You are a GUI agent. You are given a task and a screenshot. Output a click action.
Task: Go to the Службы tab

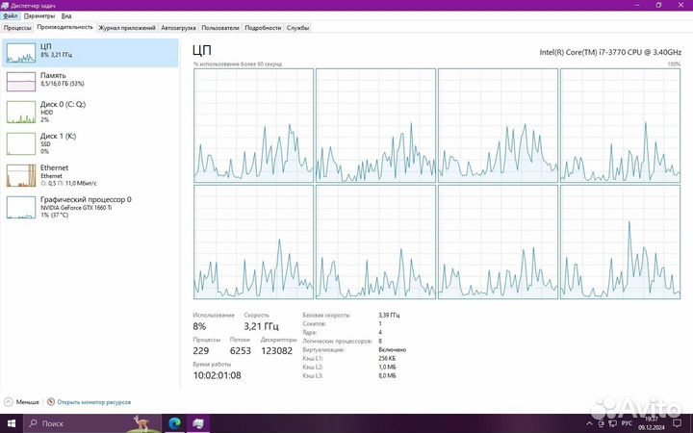tap(297, 28)
